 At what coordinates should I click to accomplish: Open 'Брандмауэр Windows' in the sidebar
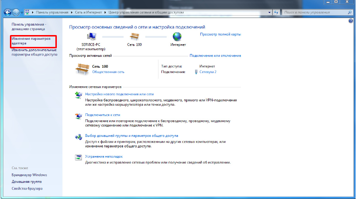pos(29,175)
